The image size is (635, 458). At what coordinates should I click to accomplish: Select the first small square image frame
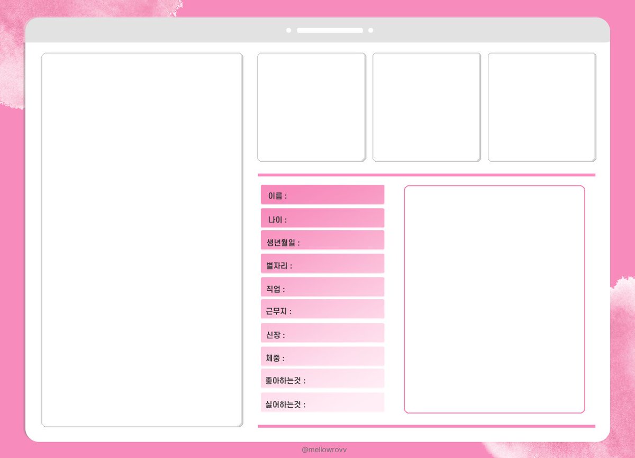311,107
